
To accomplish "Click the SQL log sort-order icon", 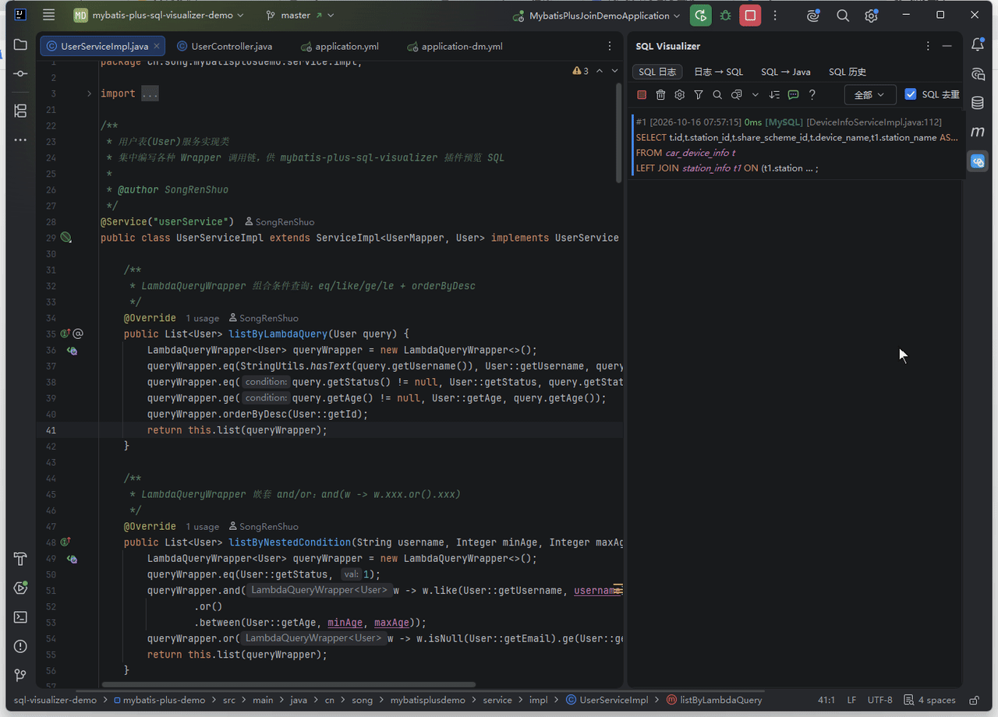I will 774,94.
